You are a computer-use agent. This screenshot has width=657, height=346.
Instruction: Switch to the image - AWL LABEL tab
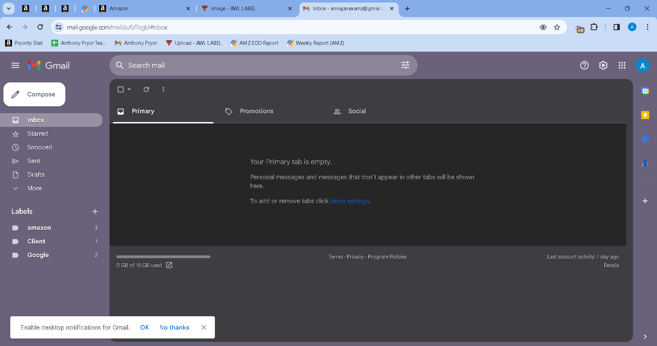coord(246,9)
